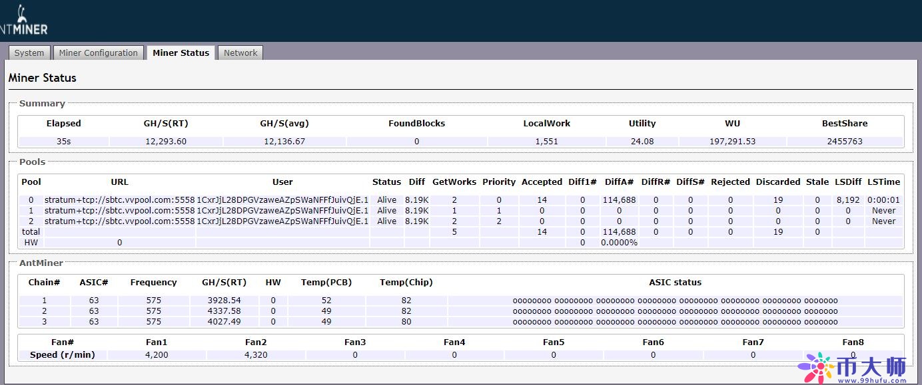The height and width of the screenshot is (385, 922).
Task: Select pool 0 stratum URL
Action: pyautogui.click(x=120, y=199)
